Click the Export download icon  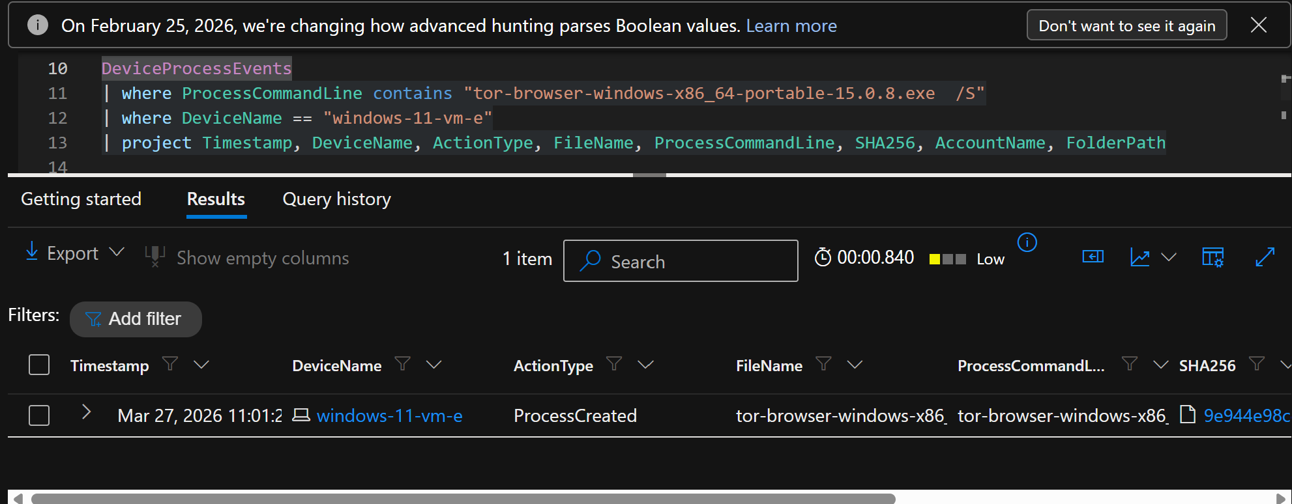[31, 252]
